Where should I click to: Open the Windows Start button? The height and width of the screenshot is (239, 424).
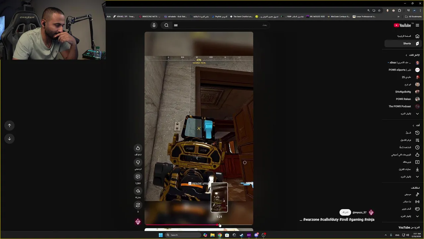click(x=161, y=235)
